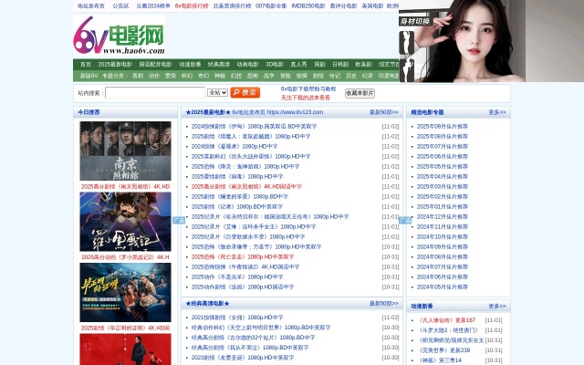Screen dimensions: 584x365
Task: Expand 最新50部>> in 2025最新电影 section
Action: coord(383,112)
